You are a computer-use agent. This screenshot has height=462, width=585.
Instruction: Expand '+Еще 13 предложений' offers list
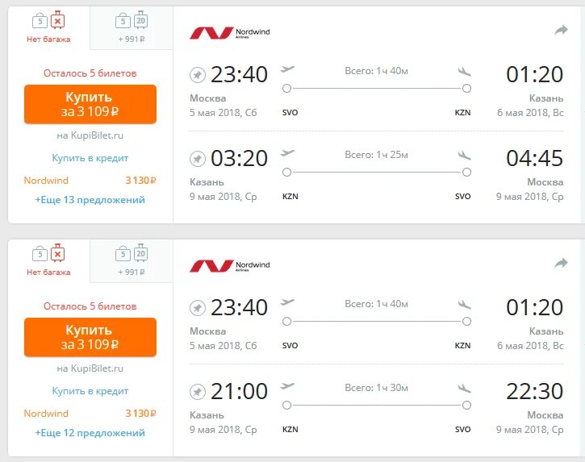90,200
